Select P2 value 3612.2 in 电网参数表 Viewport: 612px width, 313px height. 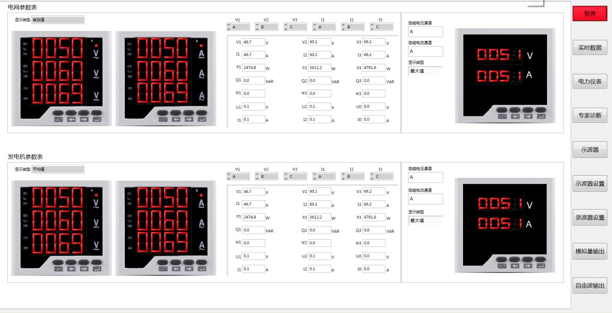click(319, 67)
